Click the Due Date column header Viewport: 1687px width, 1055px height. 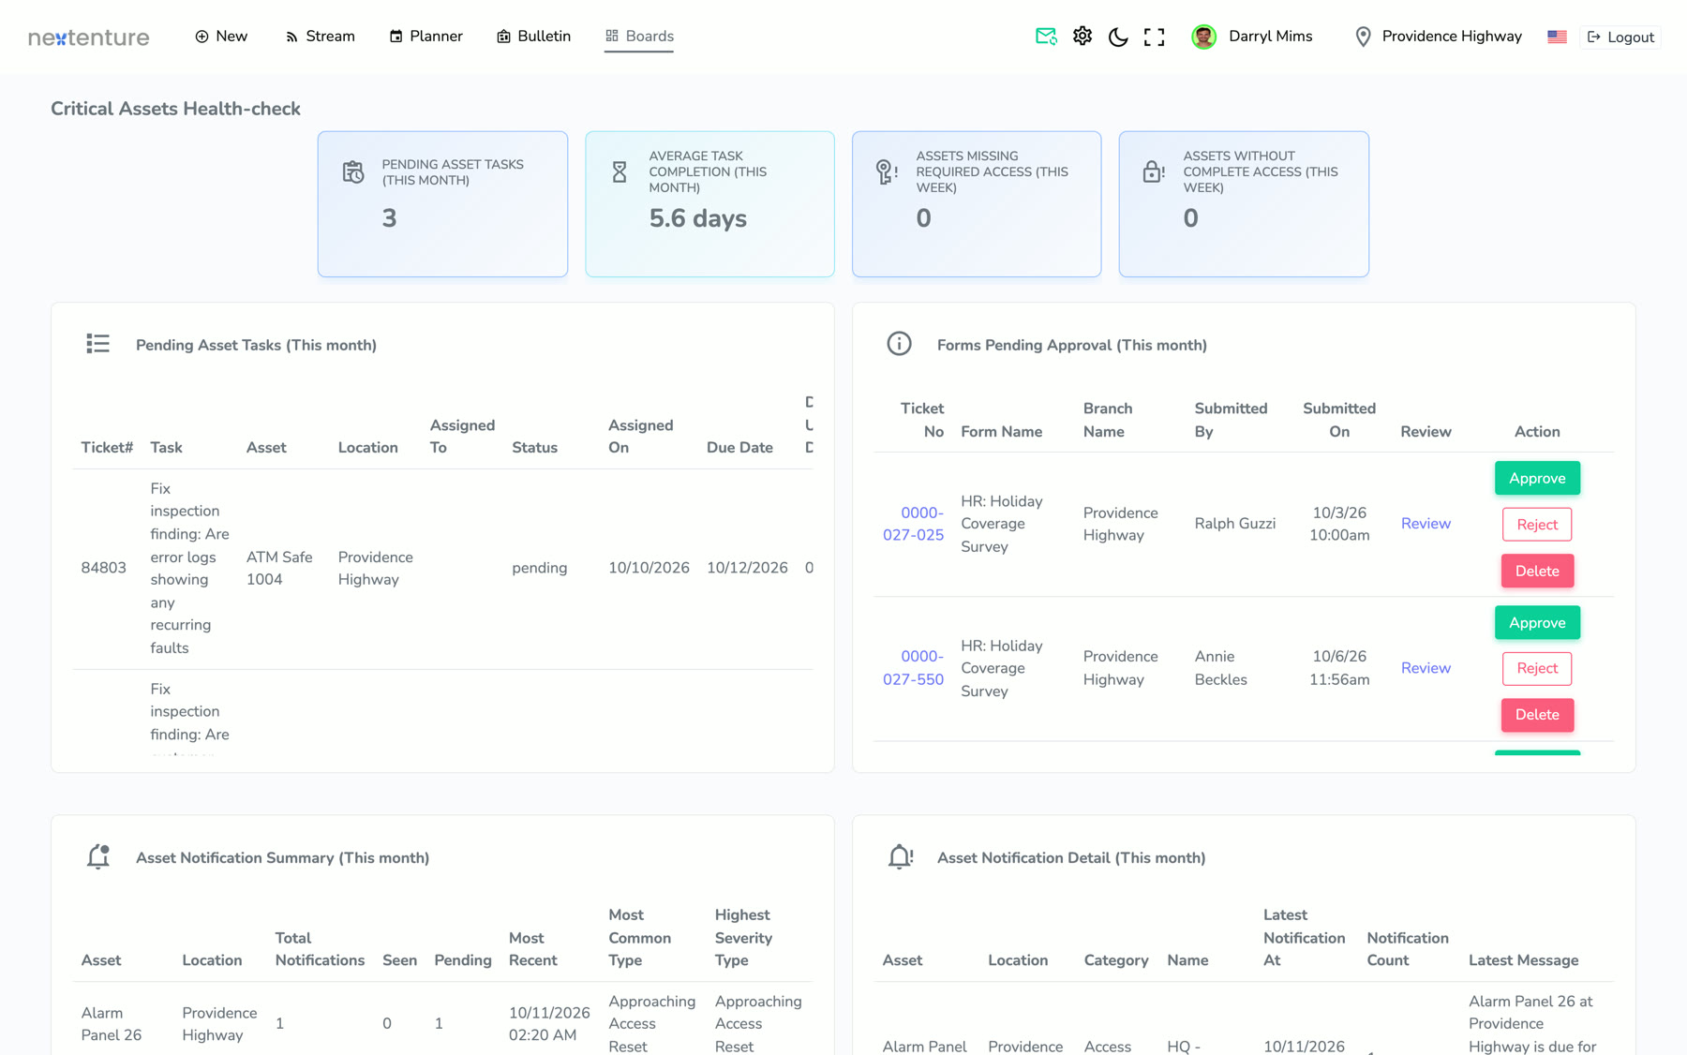pos(739,448)
